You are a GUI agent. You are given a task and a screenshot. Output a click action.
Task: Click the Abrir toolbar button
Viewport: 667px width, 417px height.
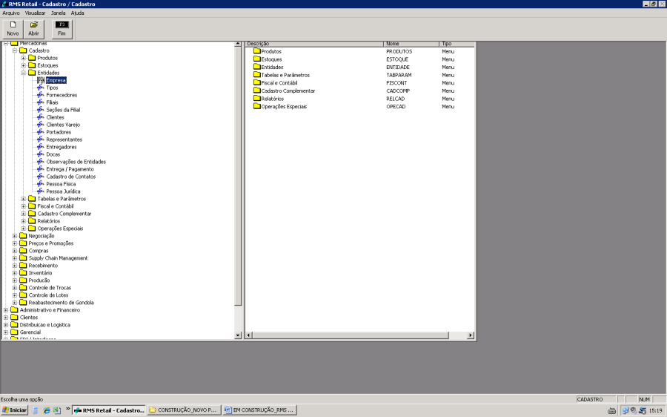pos(33,29)
